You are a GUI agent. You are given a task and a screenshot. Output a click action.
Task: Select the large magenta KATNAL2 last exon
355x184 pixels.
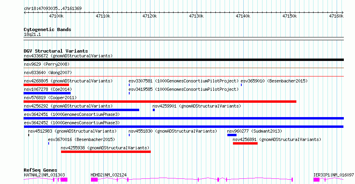click(x=64, y=180)
